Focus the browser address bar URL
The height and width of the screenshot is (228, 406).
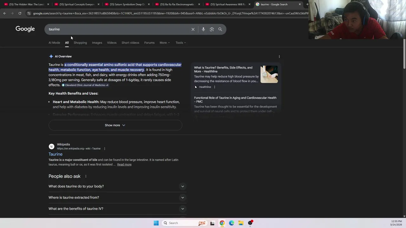click(171, 13)
